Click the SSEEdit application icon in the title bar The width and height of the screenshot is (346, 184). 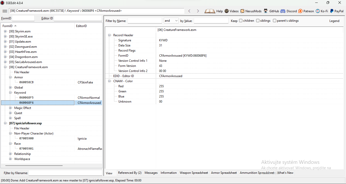(x=3, y=3)
